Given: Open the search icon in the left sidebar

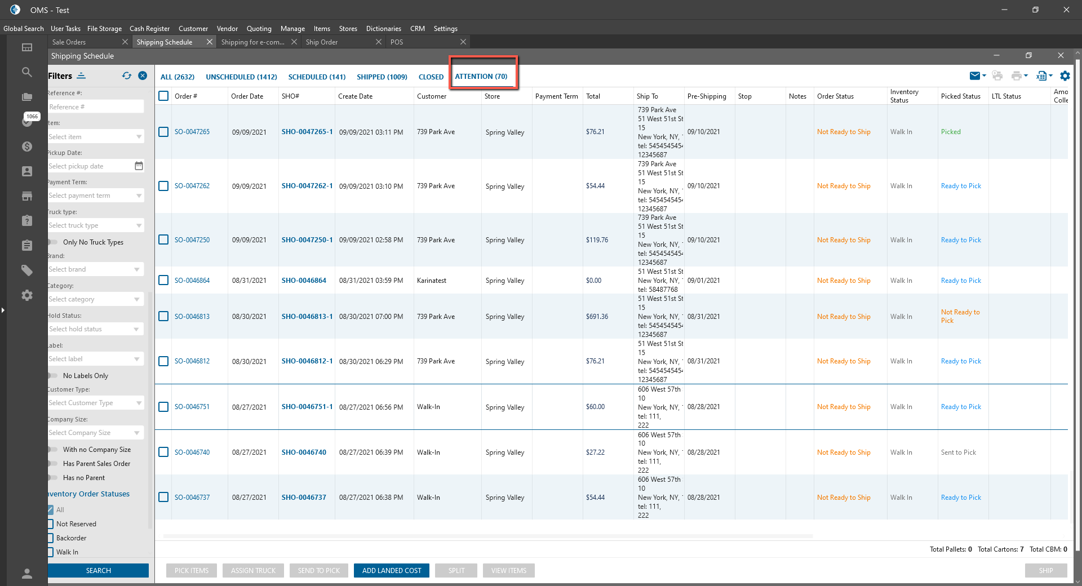Looking at the screenshot, I should point(26,72).
